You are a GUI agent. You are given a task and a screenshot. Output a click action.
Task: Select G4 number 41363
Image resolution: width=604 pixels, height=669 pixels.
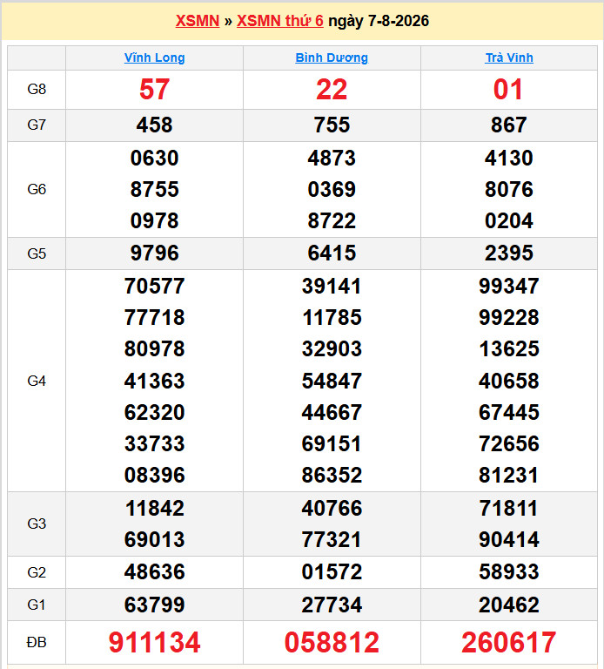click(x=154, y=381)
